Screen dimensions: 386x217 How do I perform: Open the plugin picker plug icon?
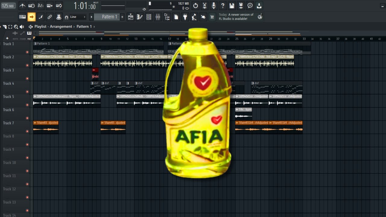click(x=185, y=17)
